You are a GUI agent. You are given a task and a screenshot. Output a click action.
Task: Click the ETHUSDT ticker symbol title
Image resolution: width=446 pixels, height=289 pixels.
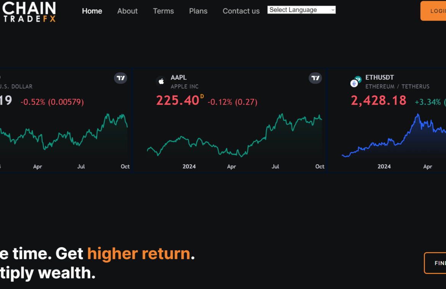380,78
